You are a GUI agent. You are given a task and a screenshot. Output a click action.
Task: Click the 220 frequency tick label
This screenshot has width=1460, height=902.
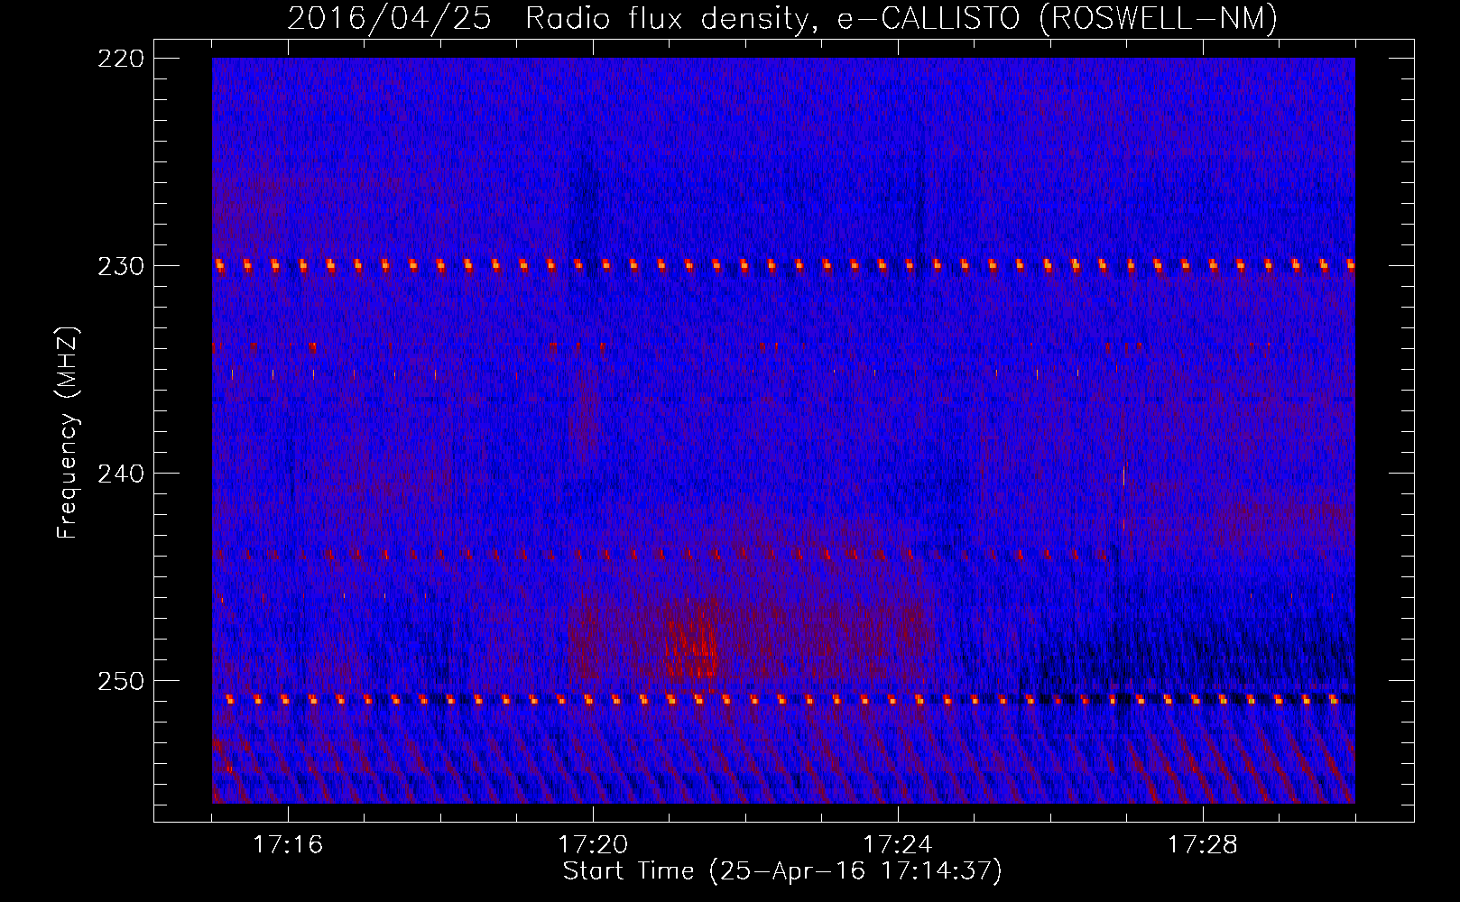click(121, 59)
